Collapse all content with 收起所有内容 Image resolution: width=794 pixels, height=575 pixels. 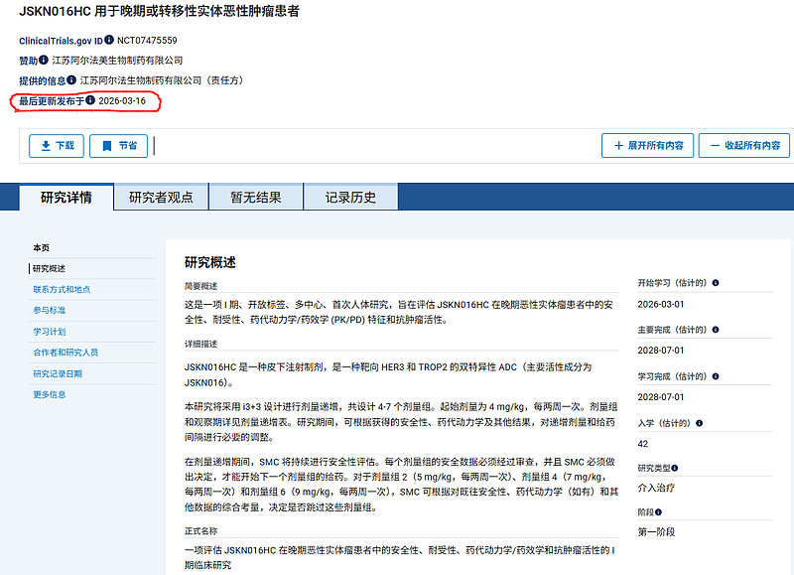tap(743, 145)
